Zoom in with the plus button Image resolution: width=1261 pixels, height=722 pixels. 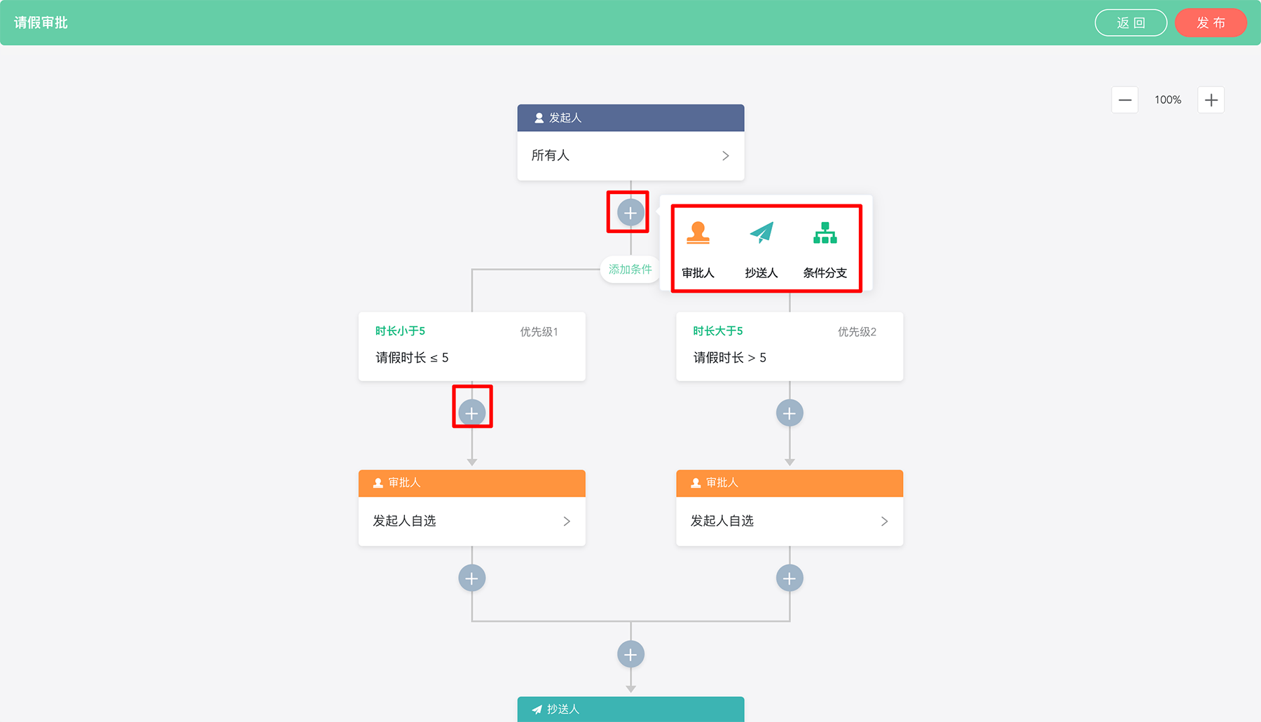(1211, 100)
